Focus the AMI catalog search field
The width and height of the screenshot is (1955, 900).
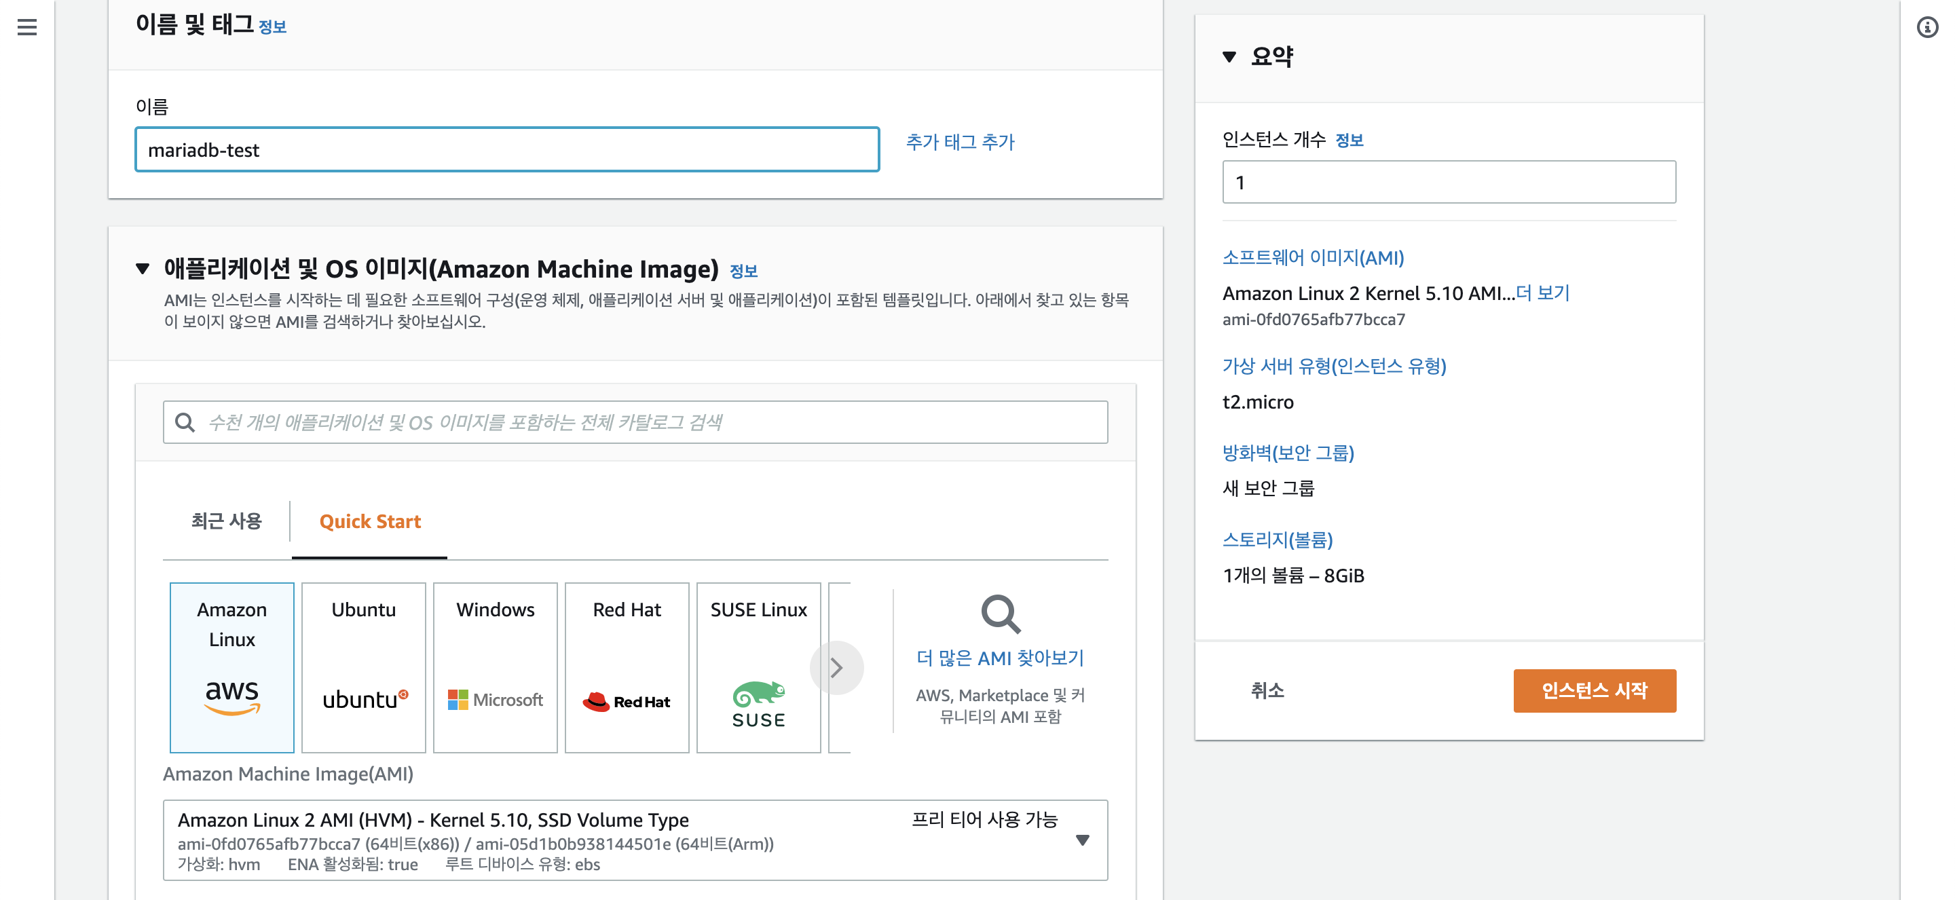pyautogui.click(x=635, y=423)
